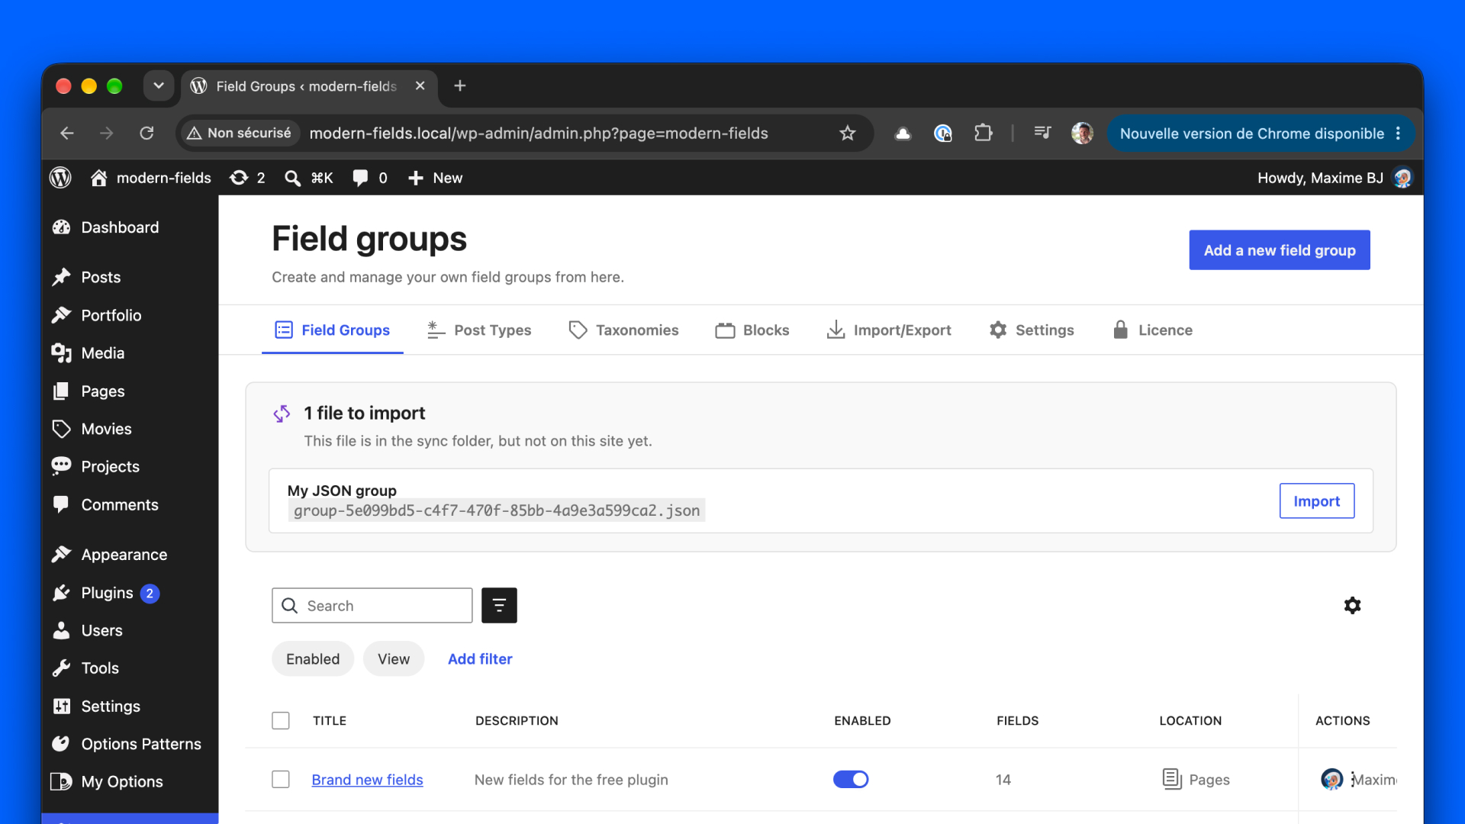This screenshot has height=824, width=1465.
Task: Open the admin bar search ⌘K
Action: (x=308, y=178)
